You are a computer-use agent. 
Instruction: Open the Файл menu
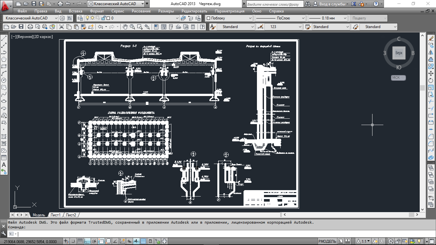(22, 11)
